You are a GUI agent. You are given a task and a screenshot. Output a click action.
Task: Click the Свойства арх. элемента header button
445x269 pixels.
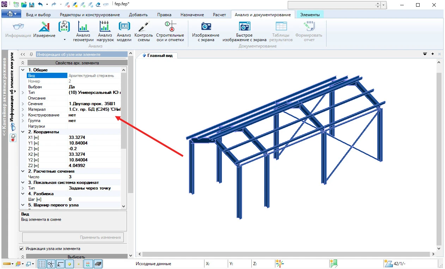pos(77,63)
